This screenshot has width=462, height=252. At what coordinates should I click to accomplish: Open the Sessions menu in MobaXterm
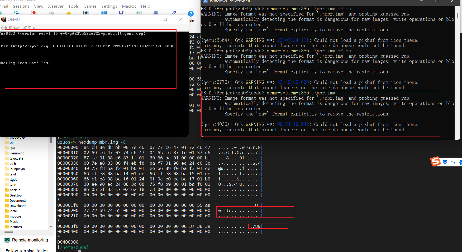pyautogui.click(x=21, y=6)
